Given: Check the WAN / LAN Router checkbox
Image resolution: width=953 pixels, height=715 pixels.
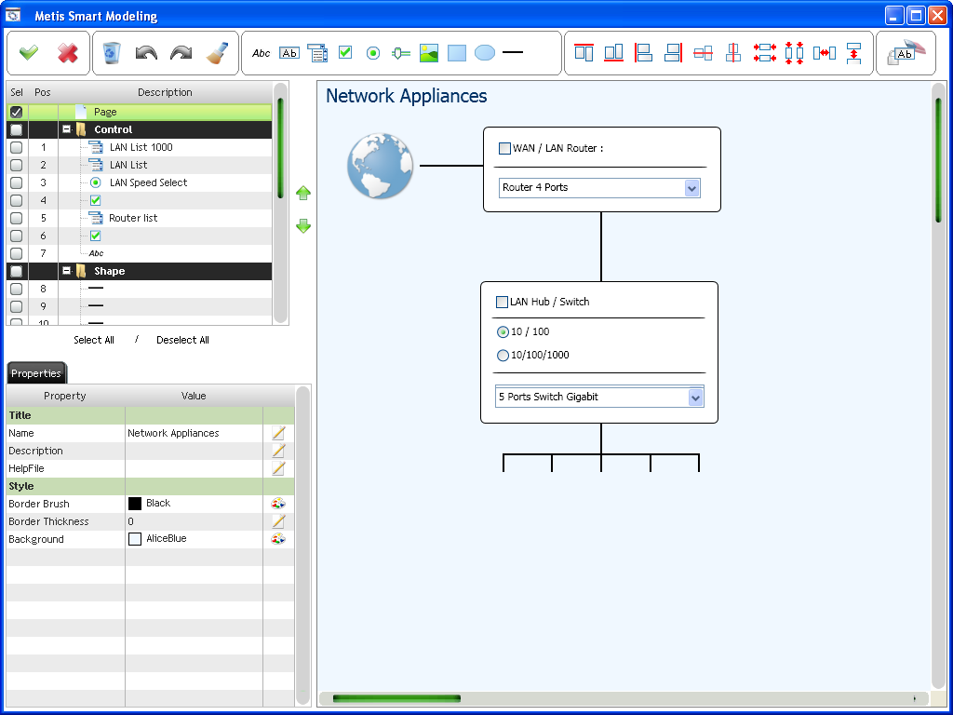Looking at the screenshot, I should [x=504, y=148].
